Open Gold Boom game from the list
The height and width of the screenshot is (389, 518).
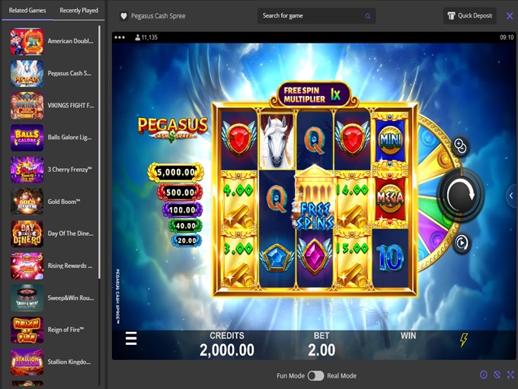pos(53,202)
